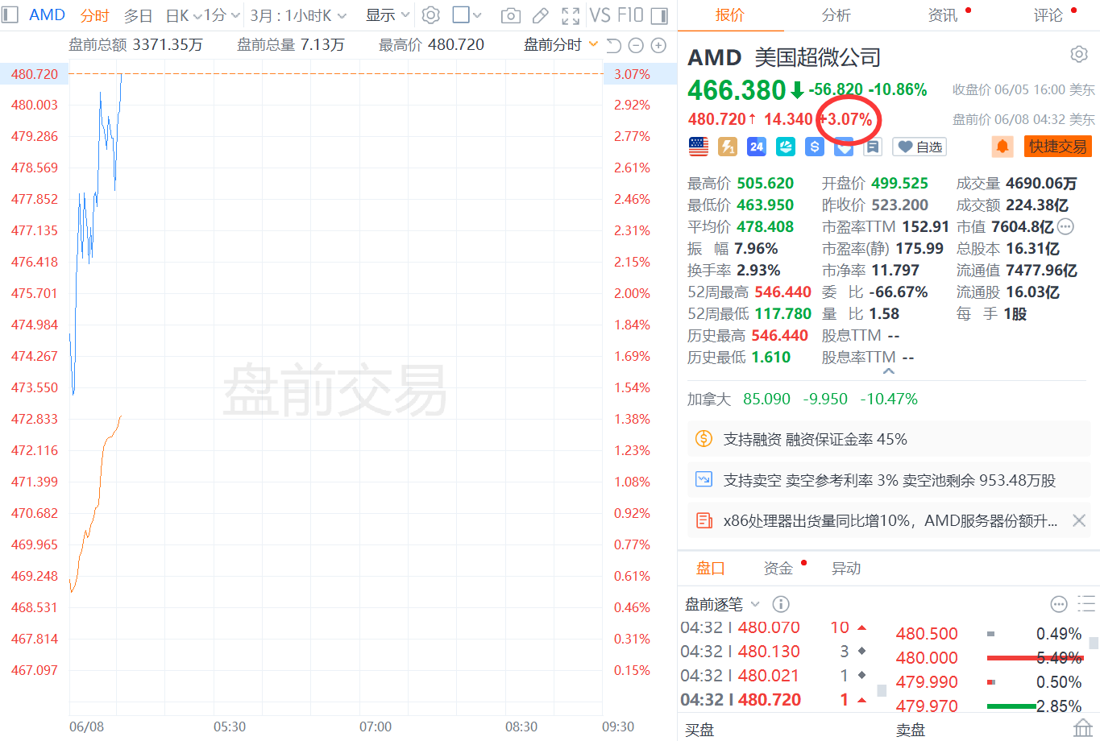Open the F10 company info
This screenshot has width=1100, height=741.
pos(630,15)
